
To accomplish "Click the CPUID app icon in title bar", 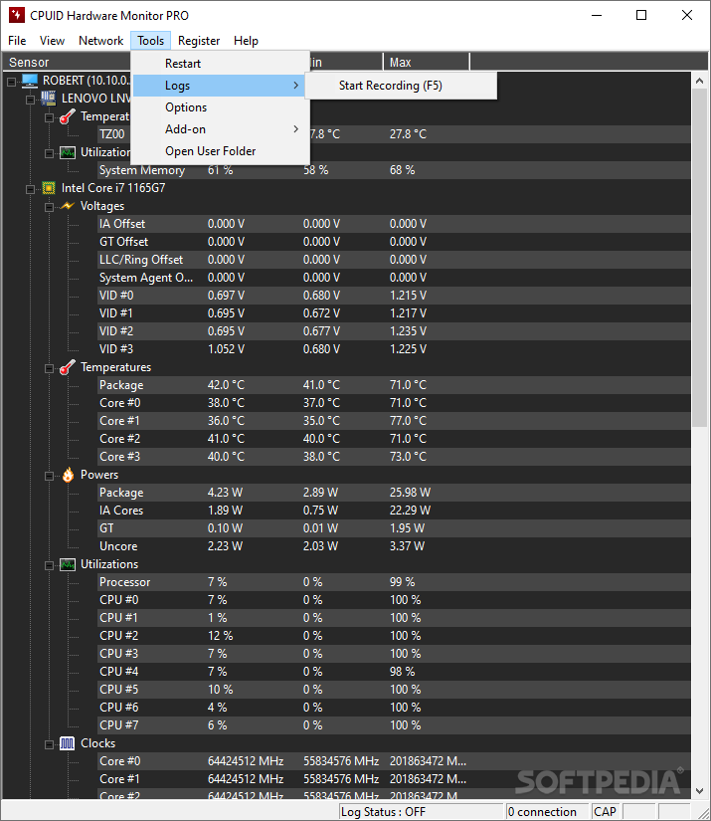I will point(17,15).
